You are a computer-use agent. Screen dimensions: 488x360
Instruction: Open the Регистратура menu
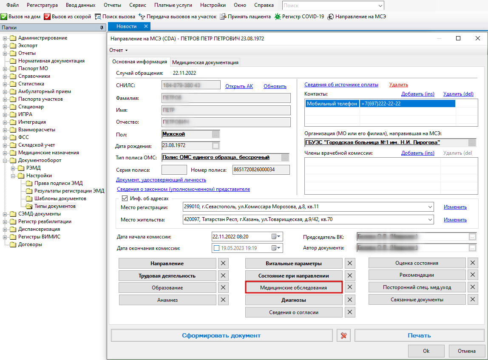click(x=43, y=5)
